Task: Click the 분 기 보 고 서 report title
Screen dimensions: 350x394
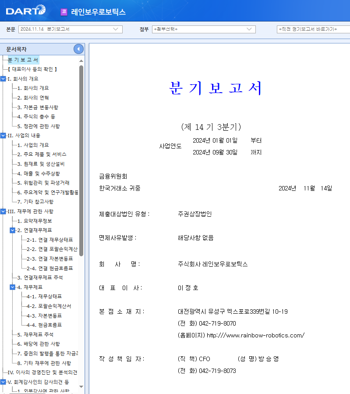Action: coord(216,88)
